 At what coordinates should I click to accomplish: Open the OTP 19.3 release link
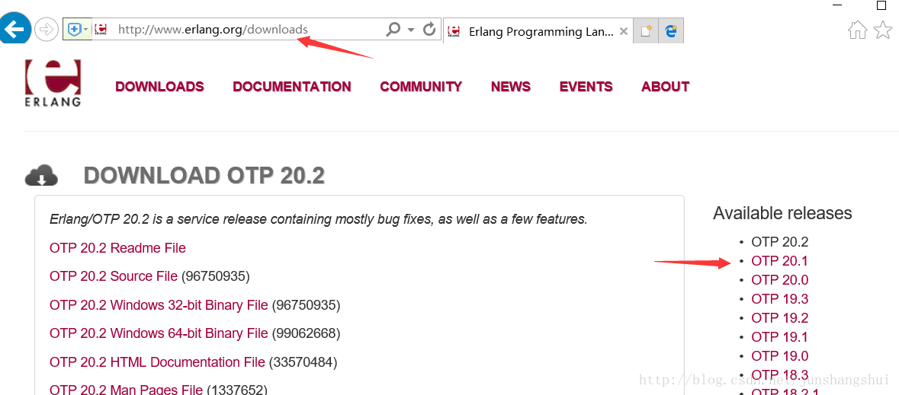[x=780, y=299]
